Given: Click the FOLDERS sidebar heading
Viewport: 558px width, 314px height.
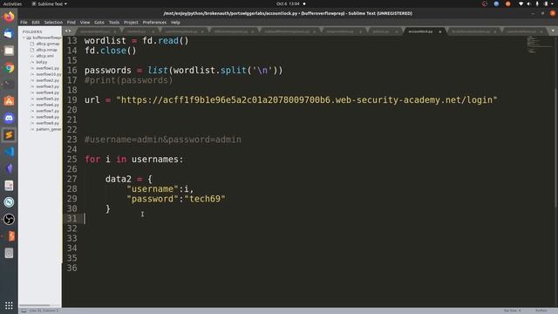Looking at the screenshot, I should pos(32,31).
